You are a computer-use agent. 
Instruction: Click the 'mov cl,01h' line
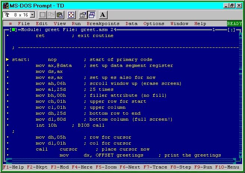(x=81, y=107)
